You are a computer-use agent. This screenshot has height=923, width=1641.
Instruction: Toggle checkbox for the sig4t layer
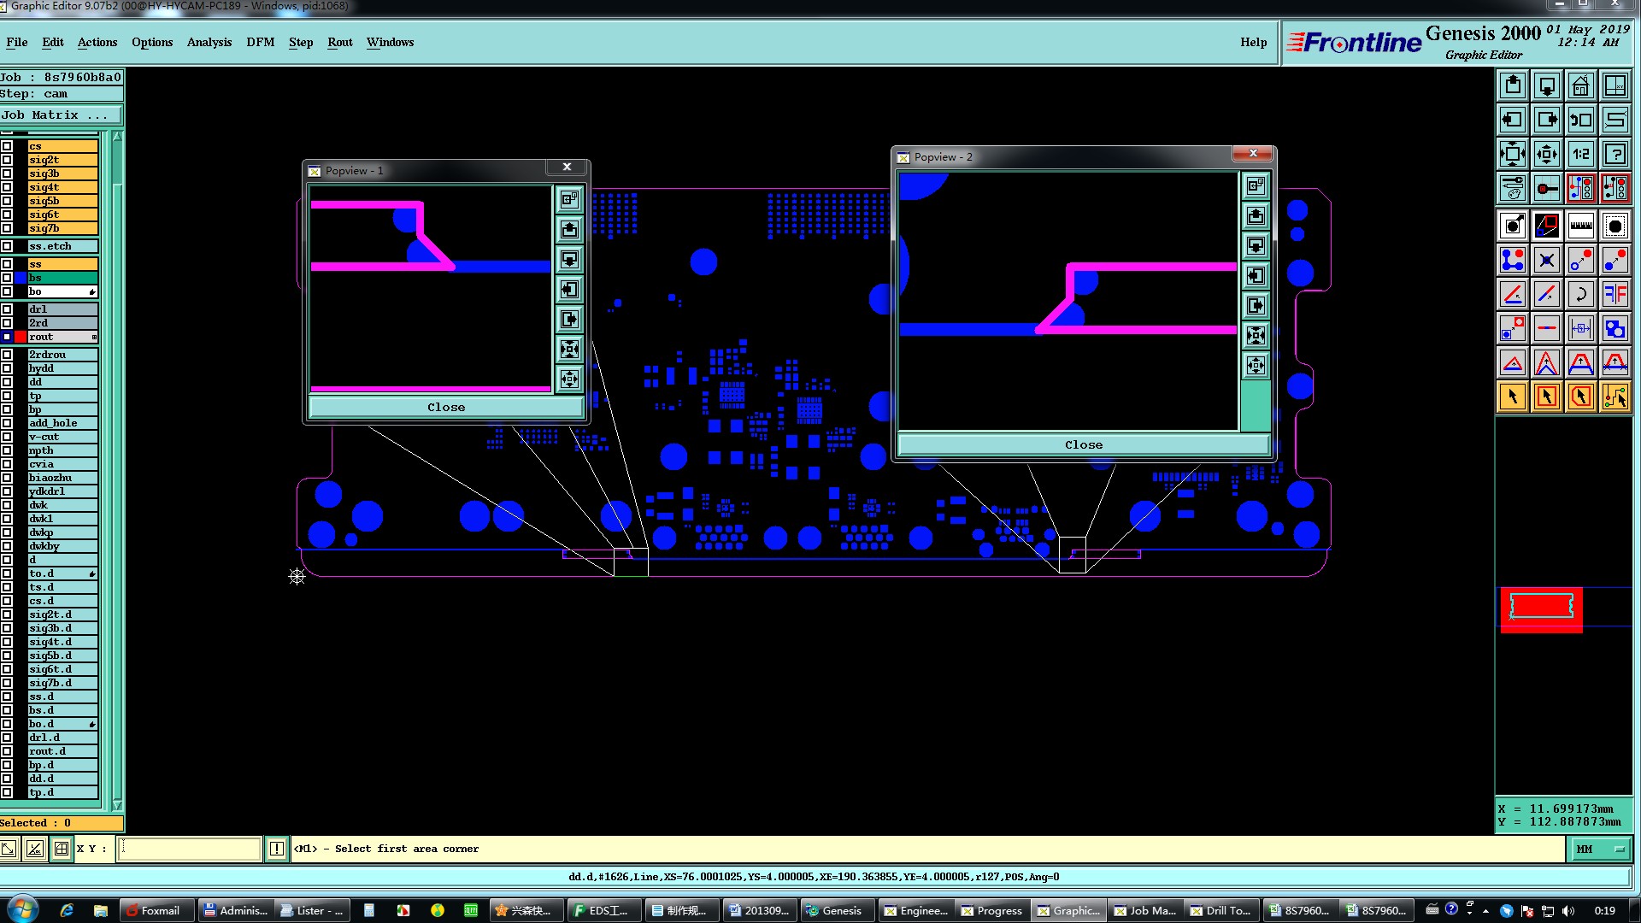pyautogui.click(x=7, y=187)
